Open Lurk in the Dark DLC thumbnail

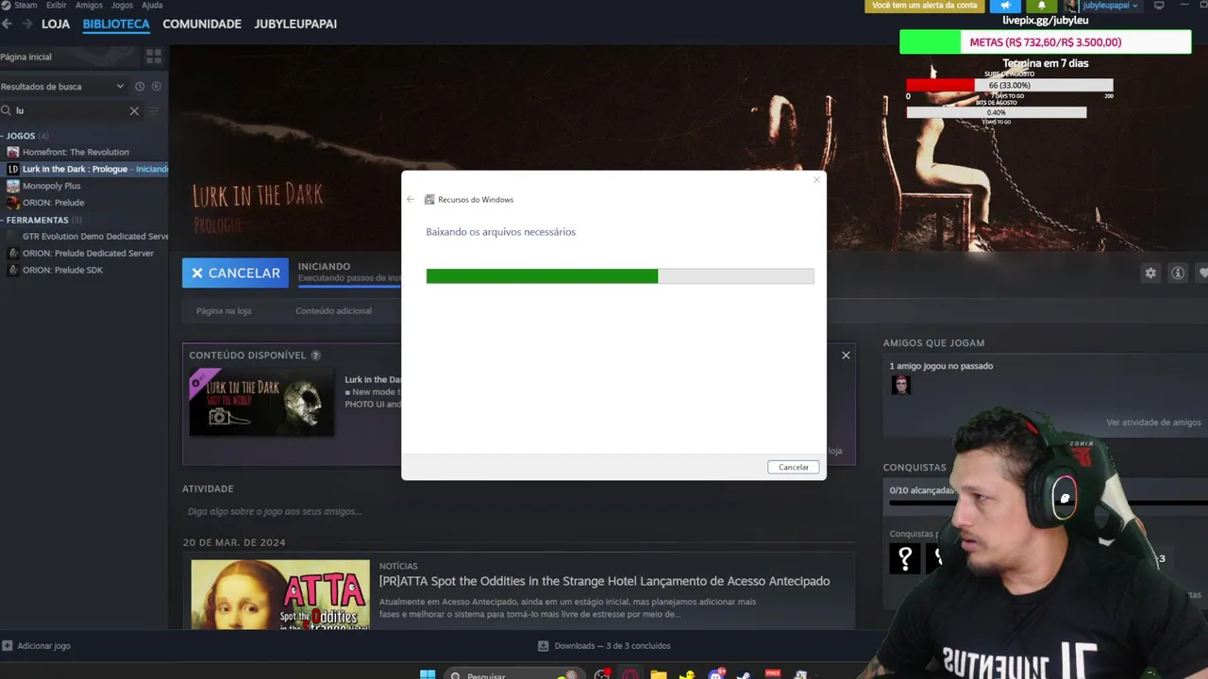pos(261,402)
